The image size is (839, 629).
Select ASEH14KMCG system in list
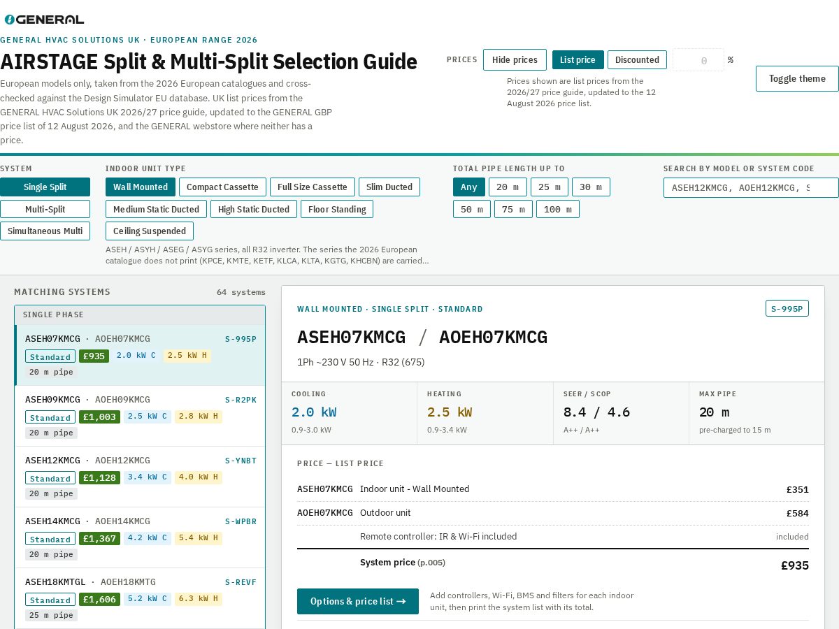pos(140,537)
